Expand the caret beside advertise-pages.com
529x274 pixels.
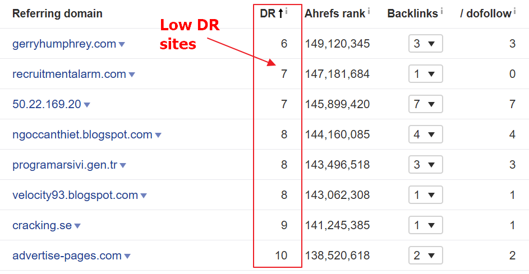tap(127, 256)
